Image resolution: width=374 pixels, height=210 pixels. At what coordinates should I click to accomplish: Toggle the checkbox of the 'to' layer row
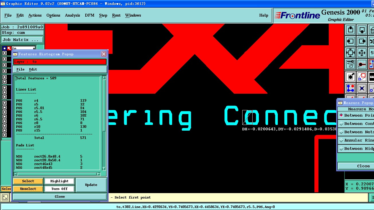click(x=4, y=48)
